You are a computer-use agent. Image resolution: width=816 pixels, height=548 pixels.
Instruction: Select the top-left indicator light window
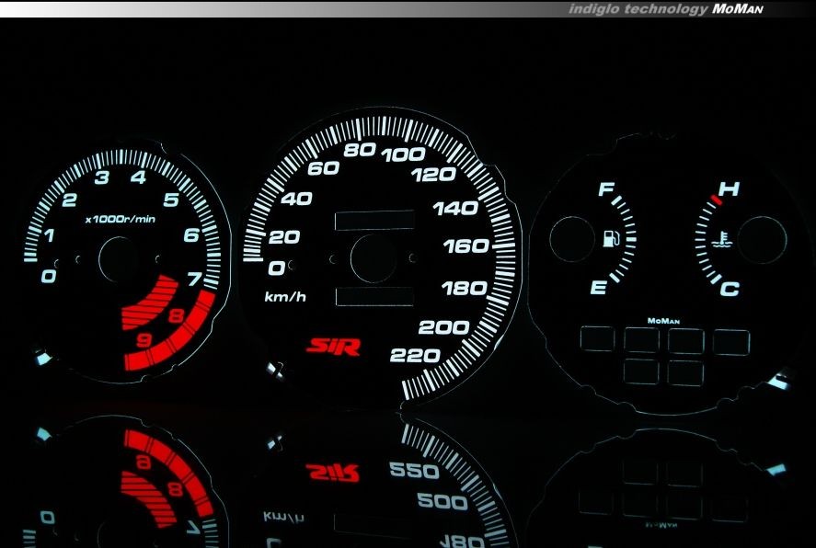point(598,341)
